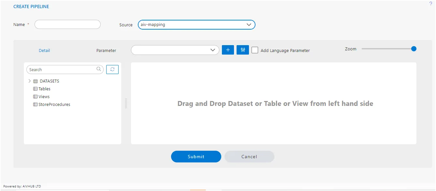Enable Add Language Parameter checkbox

click(255, 50)
